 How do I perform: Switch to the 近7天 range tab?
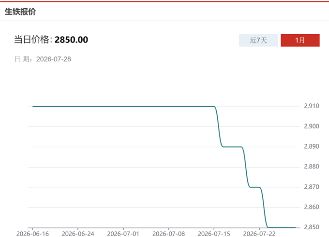[258, 40]
